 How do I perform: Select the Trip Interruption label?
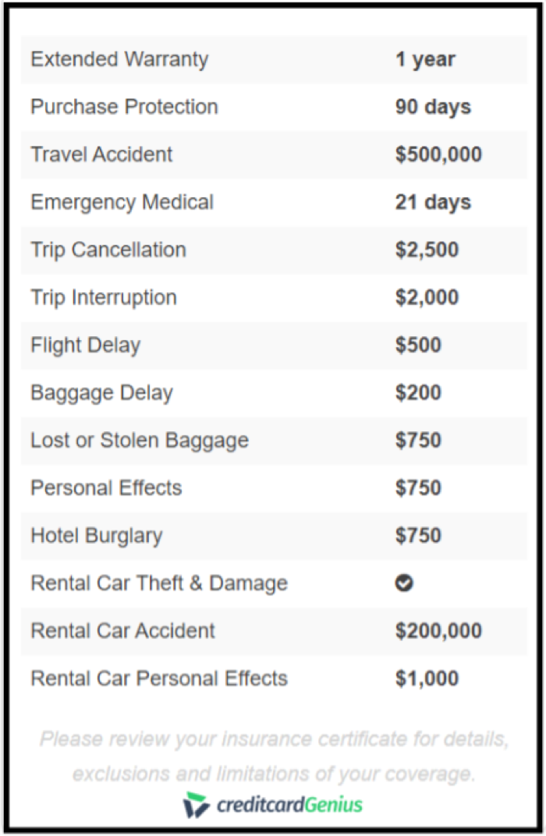[104, 297]
